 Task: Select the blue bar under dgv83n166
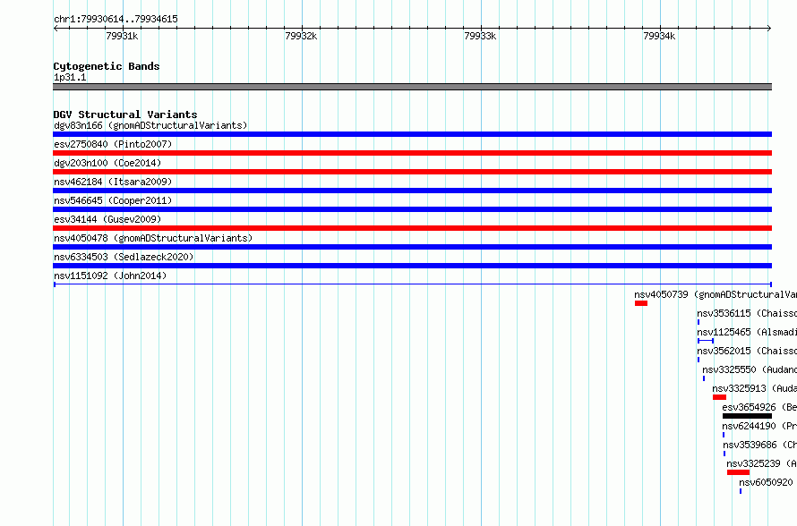(412, 134)
